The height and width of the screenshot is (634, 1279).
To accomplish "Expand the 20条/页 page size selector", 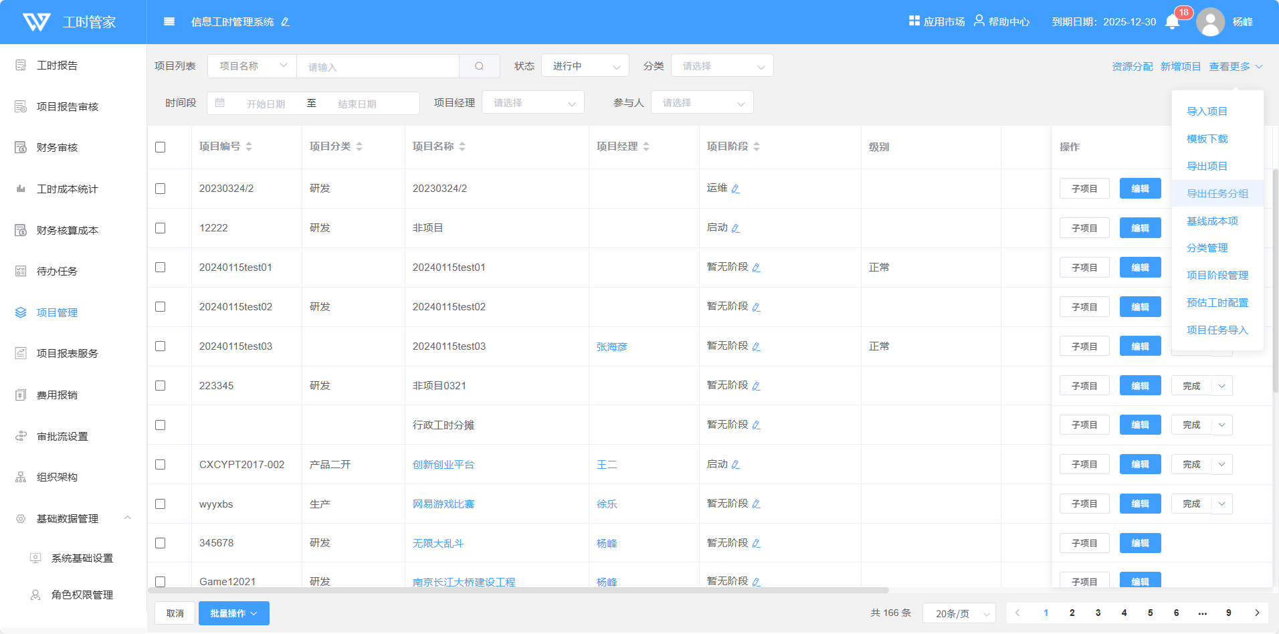I will pos(959,613).
